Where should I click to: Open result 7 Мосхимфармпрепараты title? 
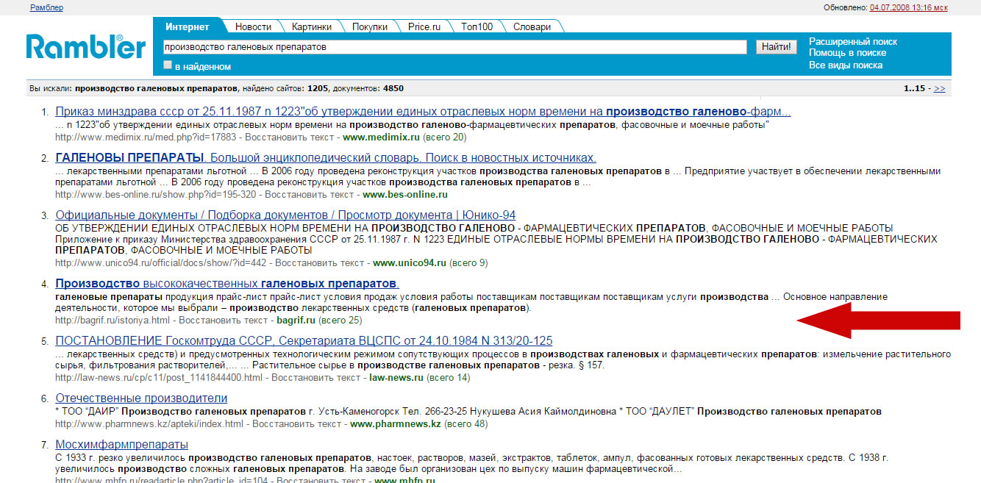[x=121, y=445]
